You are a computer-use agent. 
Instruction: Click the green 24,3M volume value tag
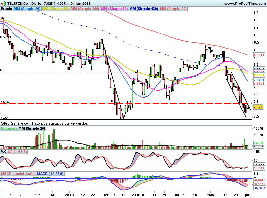(x=259, y=143)
